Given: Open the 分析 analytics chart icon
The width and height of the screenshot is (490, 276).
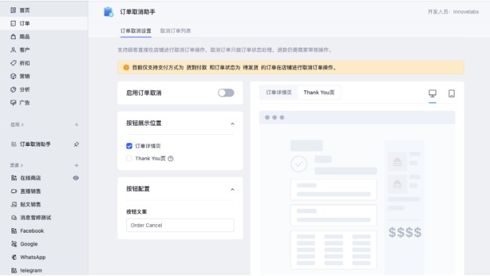Looking at the screenshot, I should tap(13, 89).
